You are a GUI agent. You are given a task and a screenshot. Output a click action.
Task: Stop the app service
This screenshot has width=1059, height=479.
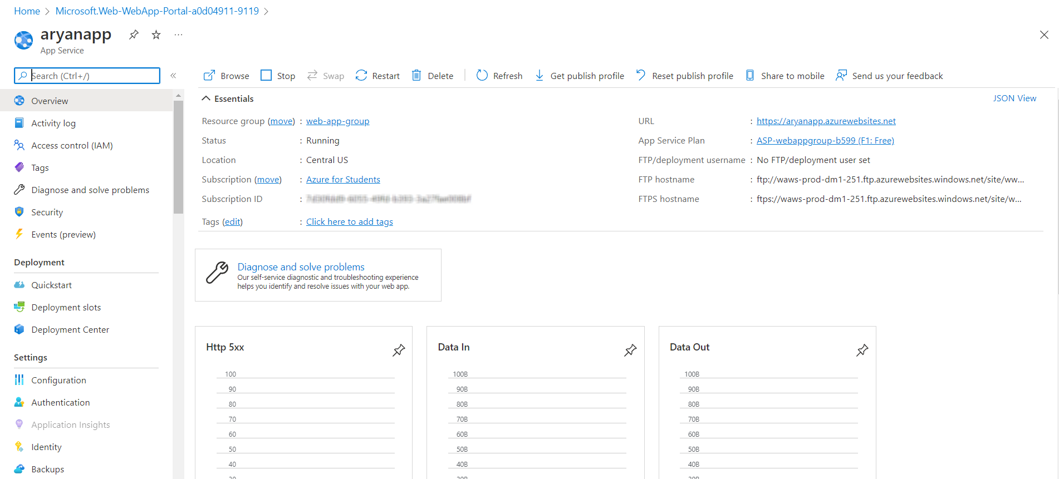tap(278, 76)
